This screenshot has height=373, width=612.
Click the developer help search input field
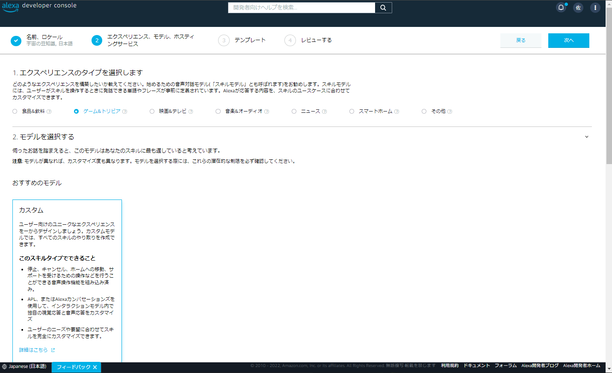pyautogui.click(x=302, y=7)
